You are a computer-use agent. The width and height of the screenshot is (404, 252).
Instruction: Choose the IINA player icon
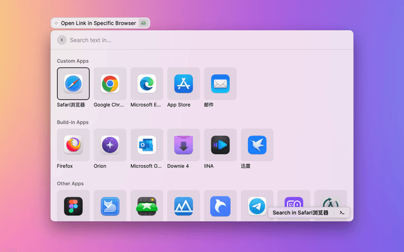[x=220, y=145]
